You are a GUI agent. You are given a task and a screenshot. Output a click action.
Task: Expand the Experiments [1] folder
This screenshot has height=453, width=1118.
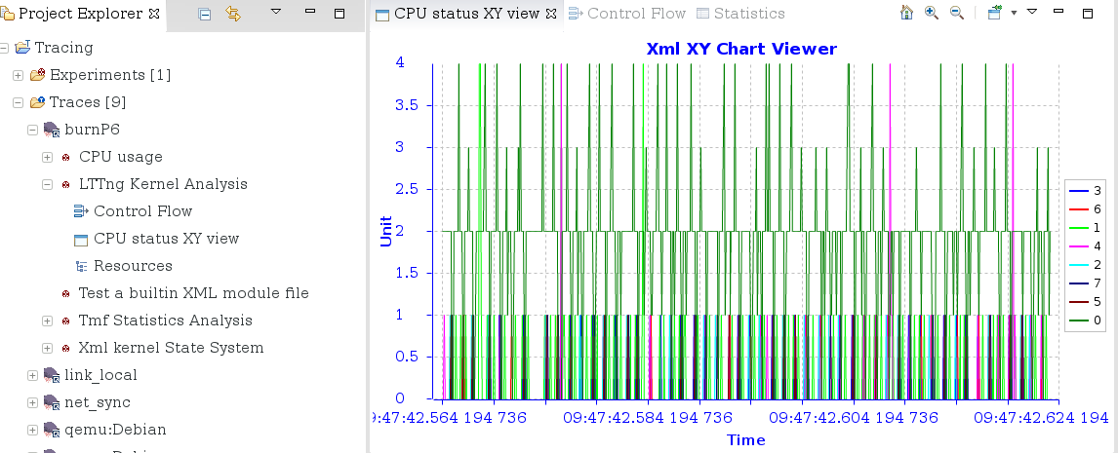tap(18, 75)
